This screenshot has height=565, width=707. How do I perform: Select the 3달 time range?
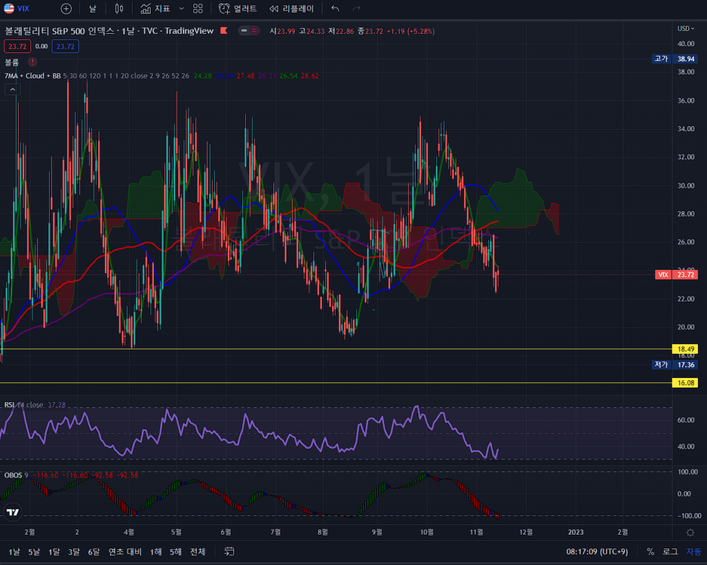74,551
